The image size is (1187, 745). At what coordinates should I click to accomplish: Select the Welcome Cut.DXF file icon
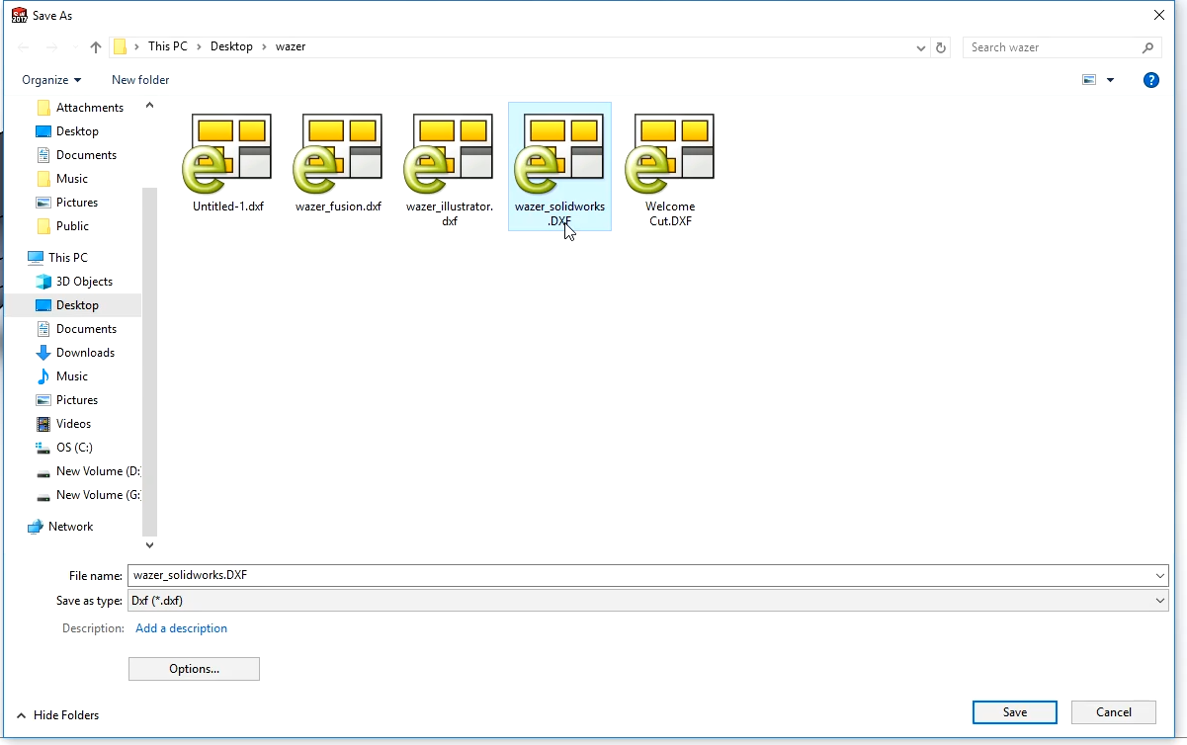click(x=670, y=154)
